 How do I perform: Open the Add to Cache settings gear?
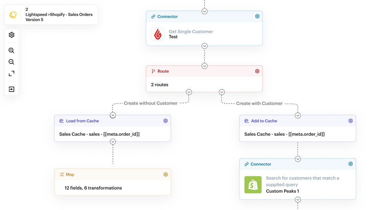[x=350, y=120]
